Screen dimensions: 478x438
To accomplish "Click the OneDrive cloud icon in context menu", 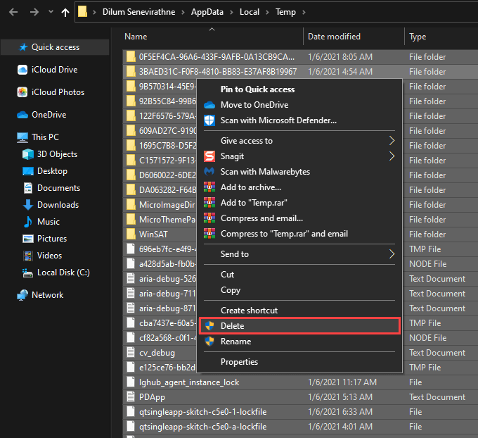I will click(209, 105).
